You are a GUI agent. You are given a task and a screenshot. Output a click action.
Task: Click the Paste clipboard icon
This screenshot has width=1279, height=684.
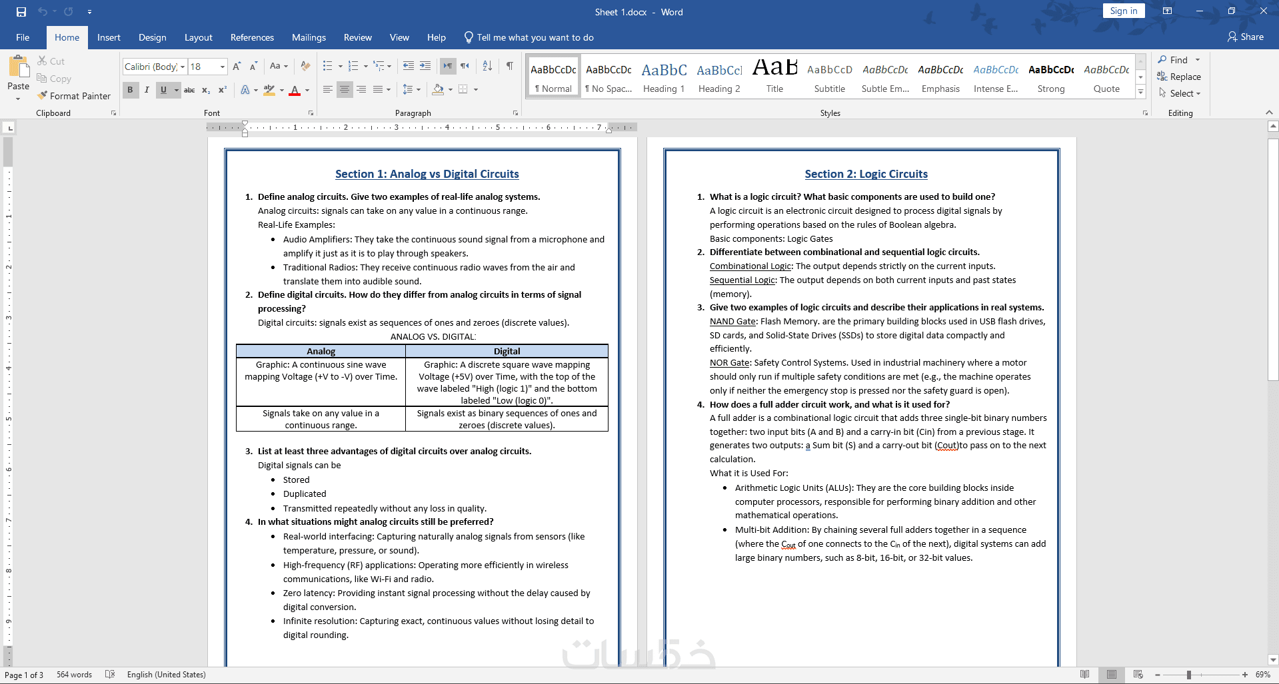[19, 67]
